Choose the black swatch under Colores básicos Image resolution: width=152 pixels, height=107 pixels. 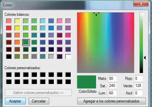[x=9, y=57]
